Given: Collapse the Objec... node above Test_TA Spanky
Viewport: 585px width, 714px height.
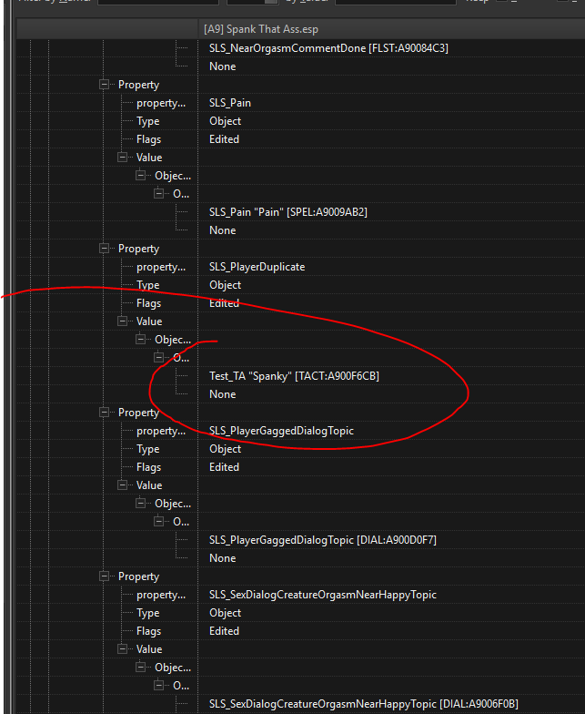Looking at the screenshot, I should tap(140, 339).
